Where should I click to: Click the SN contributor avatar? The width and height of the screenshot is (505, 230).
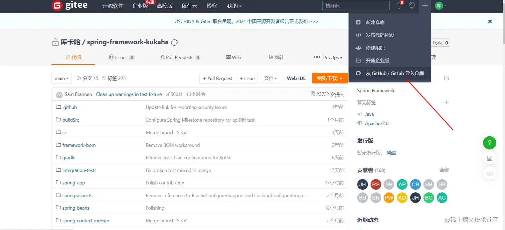[376, 198]
